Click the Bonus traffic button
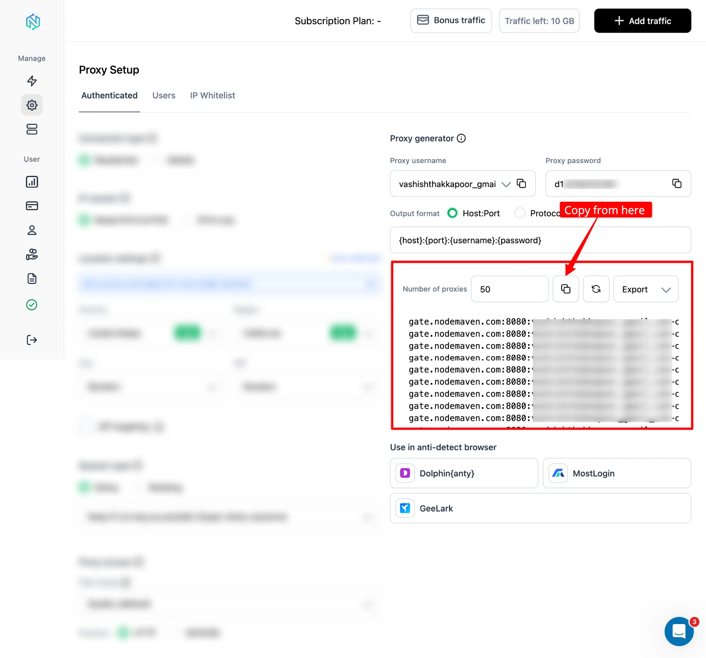This screenshot has height=658, width=706. click(x=451, y=21)
